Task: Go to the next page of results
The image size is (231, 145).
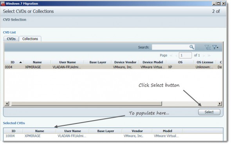Action: pos(204,55)
